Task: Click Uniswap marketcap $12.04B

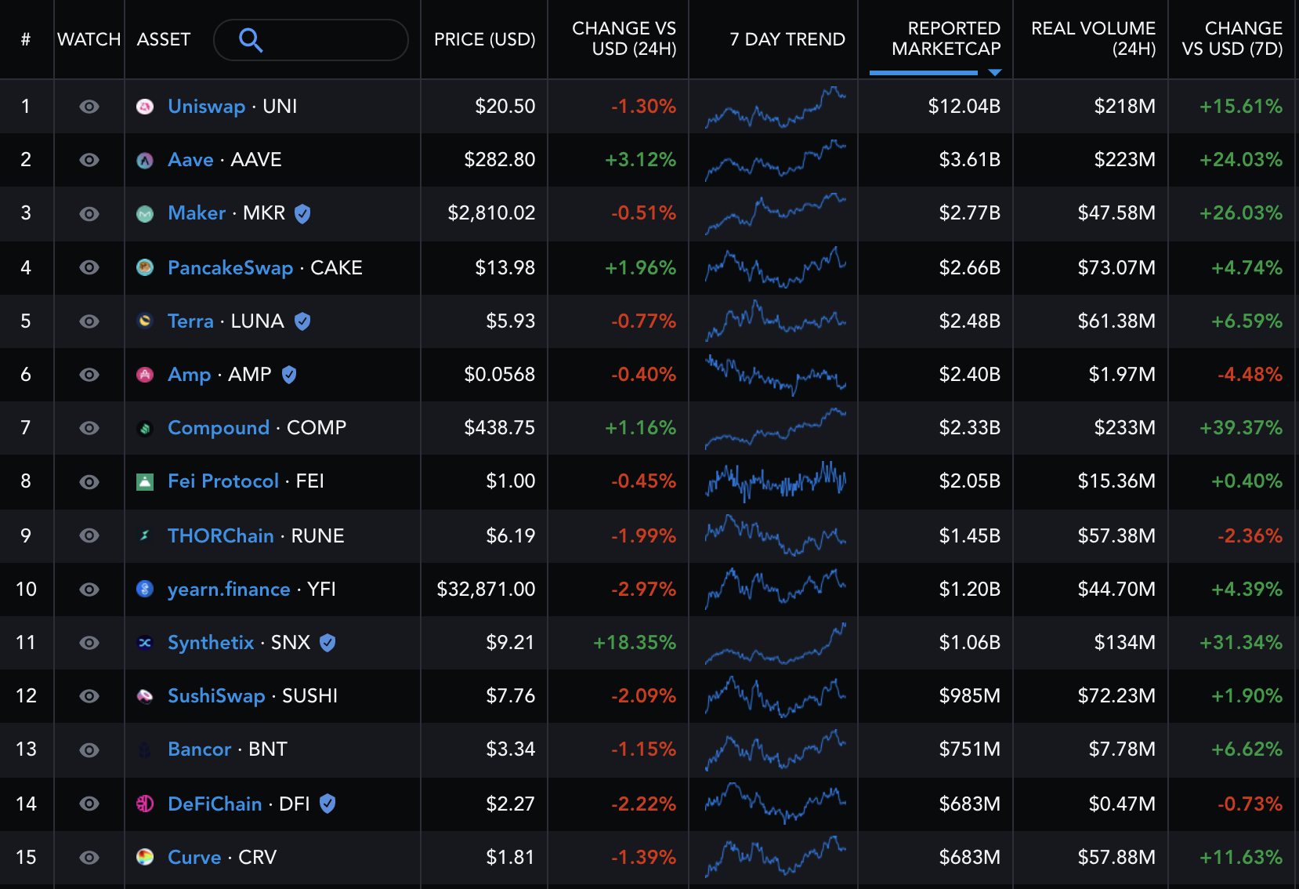Action: (x=964, y=107)
